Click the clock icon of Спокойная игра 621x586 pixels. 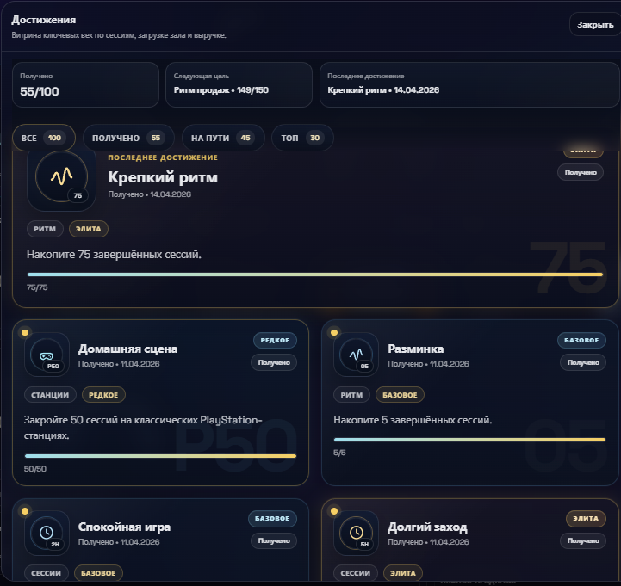(47, 532)
